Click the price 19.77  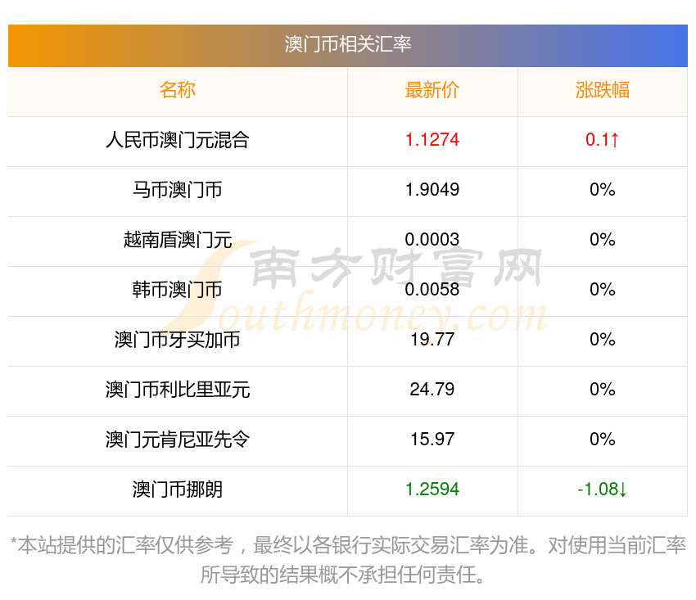tap(432, 340)
